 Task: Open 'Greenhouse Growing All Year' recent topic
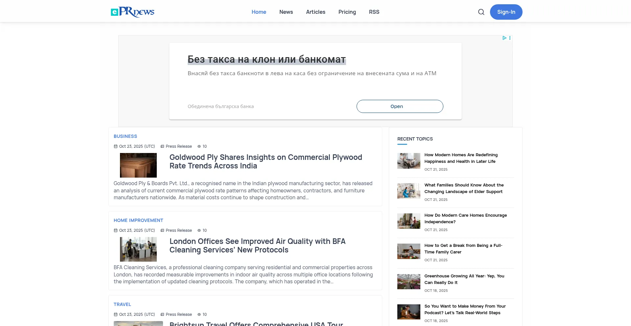coord(464,279)
